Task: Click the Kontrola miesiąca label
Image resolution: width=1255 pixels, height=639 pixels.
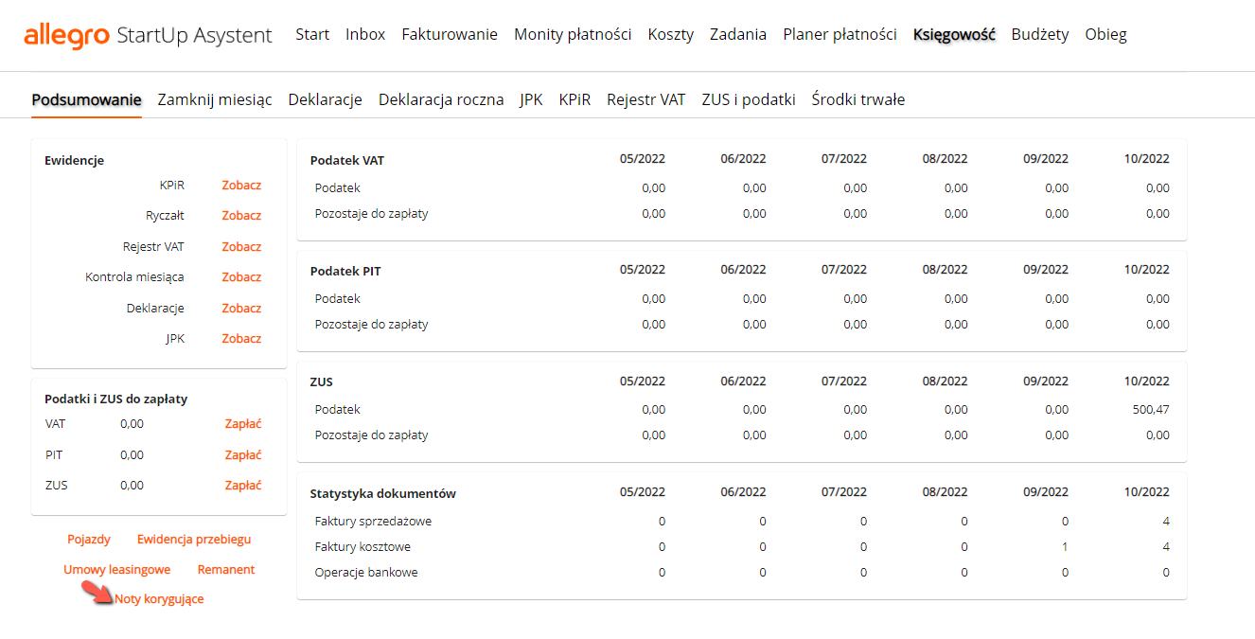Action: coord(134,276)
